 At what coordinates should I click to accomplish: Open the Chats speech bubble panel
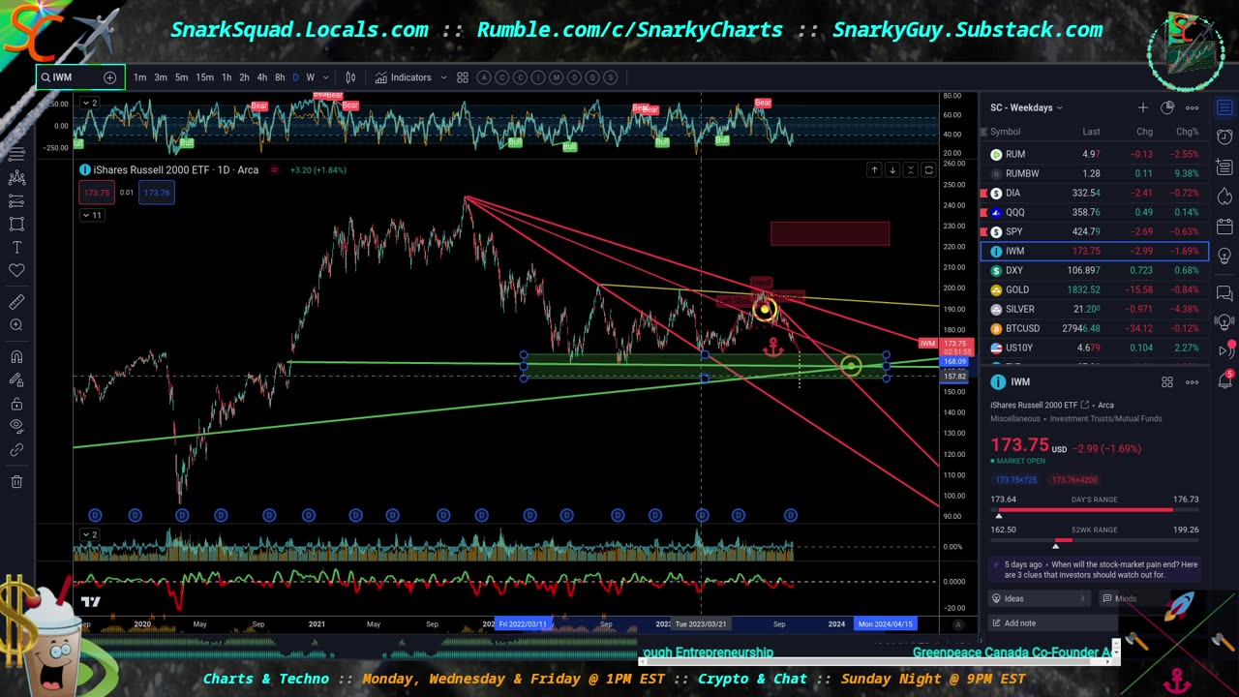[1224, 293]
